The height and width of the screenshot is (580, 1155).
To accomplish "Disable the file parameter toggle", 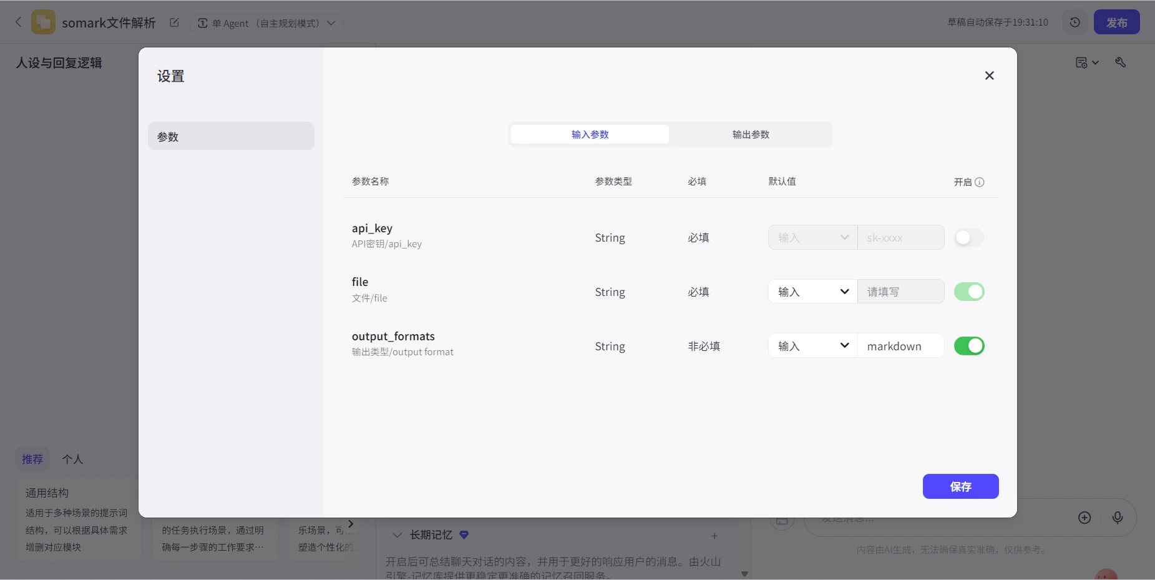I will (x=969, y=292).
